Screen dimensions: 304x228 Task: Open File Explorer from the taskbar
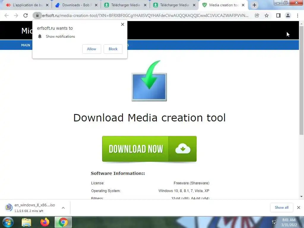[26, 222]
